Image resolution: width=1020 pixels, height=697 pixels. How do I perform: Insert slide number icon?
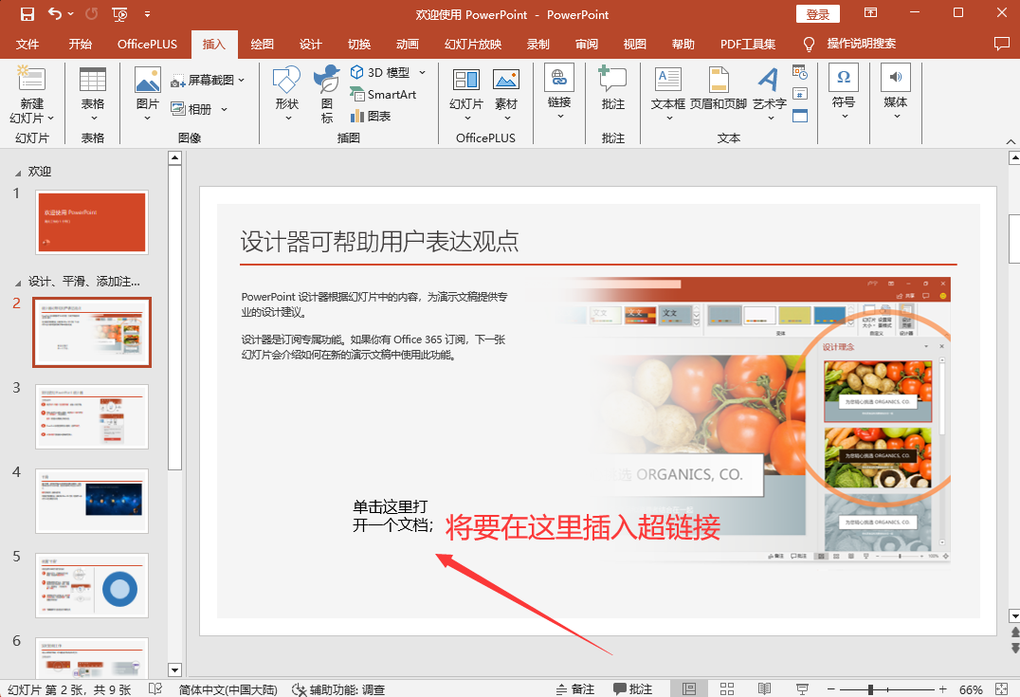pos(800,94)
